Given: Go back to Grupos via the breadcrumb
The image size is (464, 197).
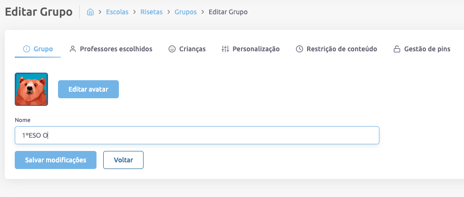Looking at the screenshot, I should tap(185, 12).
